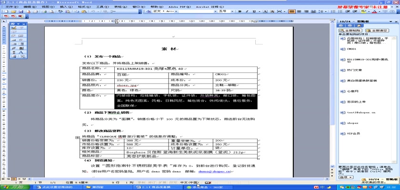Right-align the paragraph
The image size is (400, 190).
306,11
